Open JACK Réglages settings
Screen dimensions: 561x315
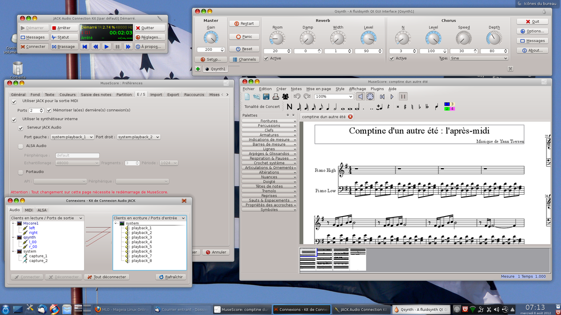151,37
